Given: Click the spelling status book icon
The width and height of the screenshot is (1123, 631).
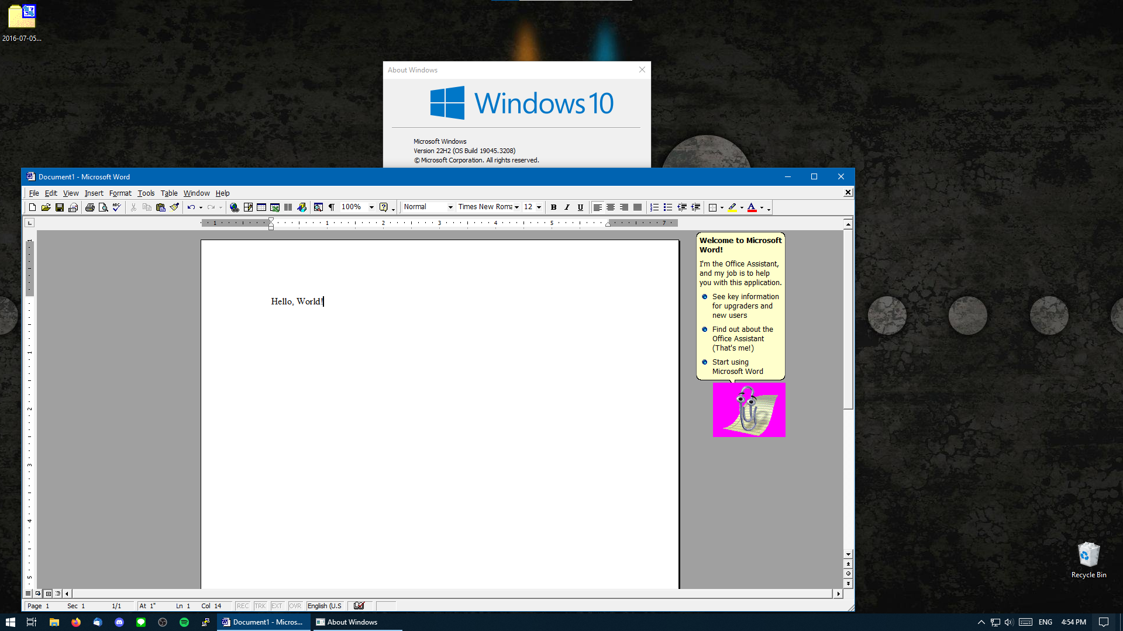Looking at the screenshot, I should (x=359, y=606).
